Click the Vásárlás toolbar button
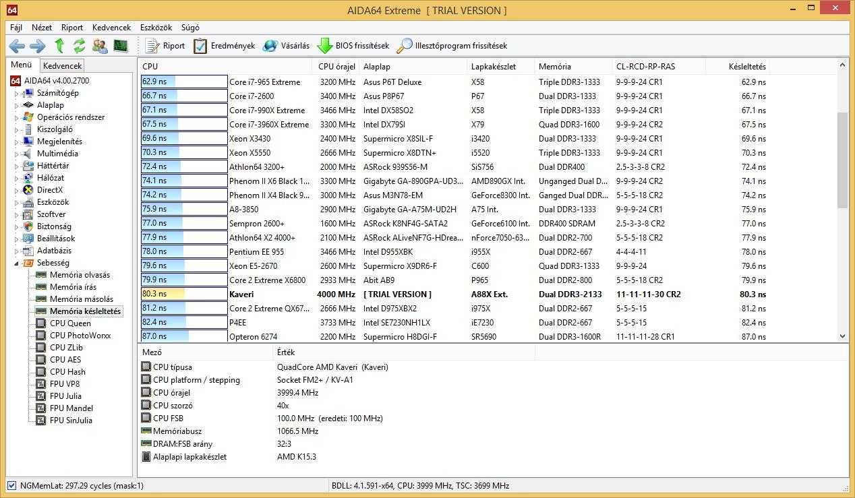855x498 pixels. [286, 46]
